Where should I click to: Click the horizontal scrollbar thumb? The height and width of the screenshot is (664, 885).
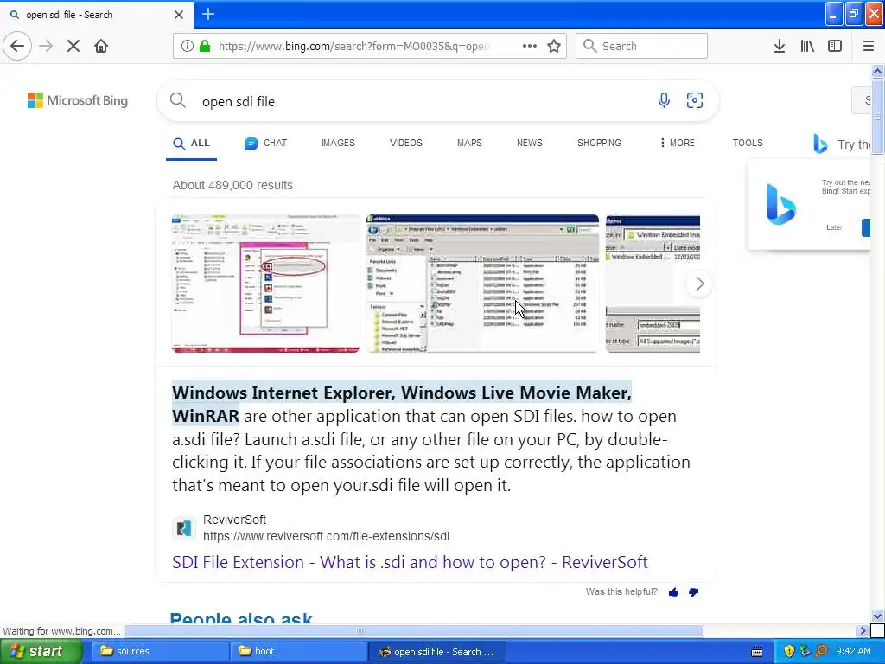414,630
